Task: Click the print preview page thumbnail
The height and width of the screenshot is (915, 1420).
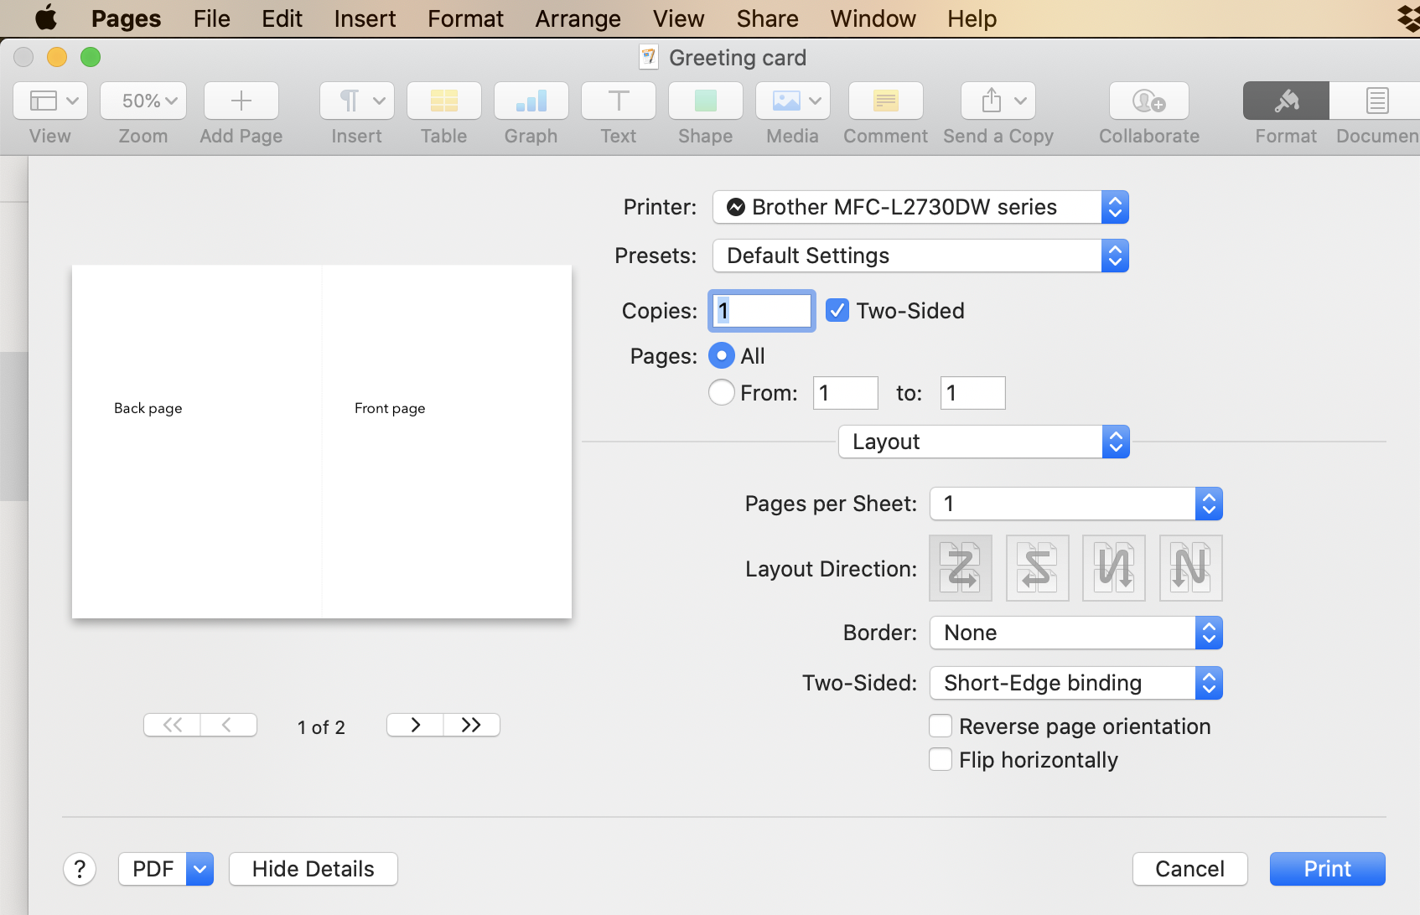Action: 322,442
